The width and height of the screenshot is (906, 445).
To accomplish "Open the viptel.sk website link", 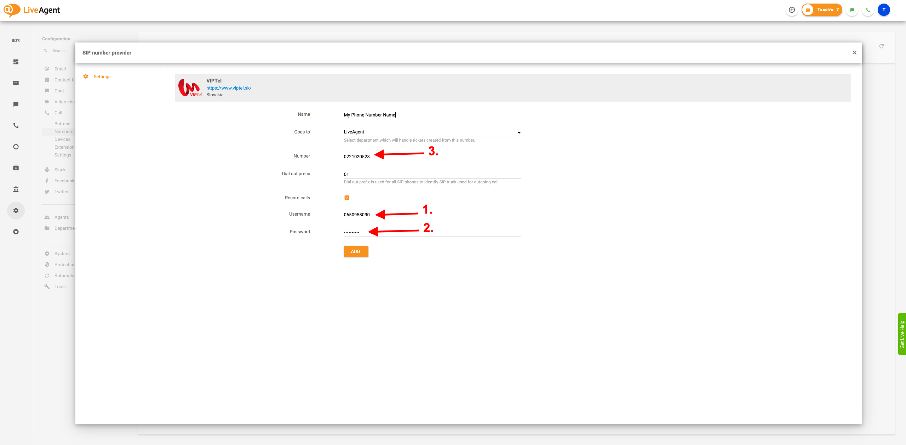I will tap(229, 88).
